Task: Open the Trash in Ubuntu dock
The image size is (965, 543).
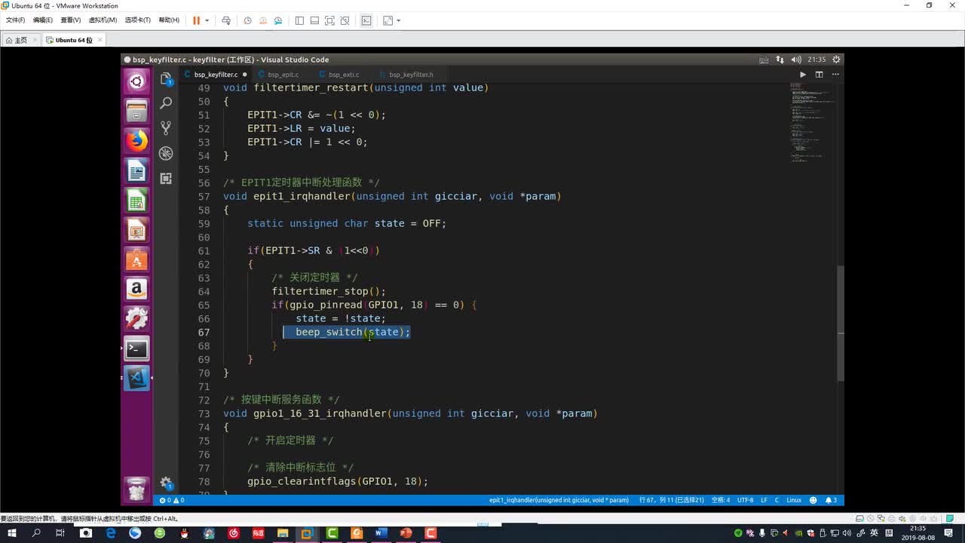Action: tap(136, 489)
